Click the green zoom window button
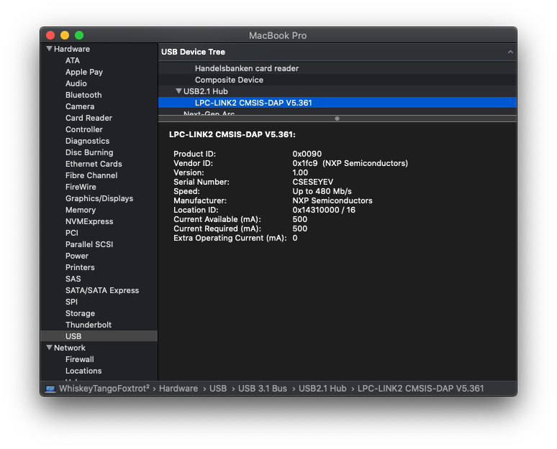Screen dimensions: 557x449 [x=79, y=35]
